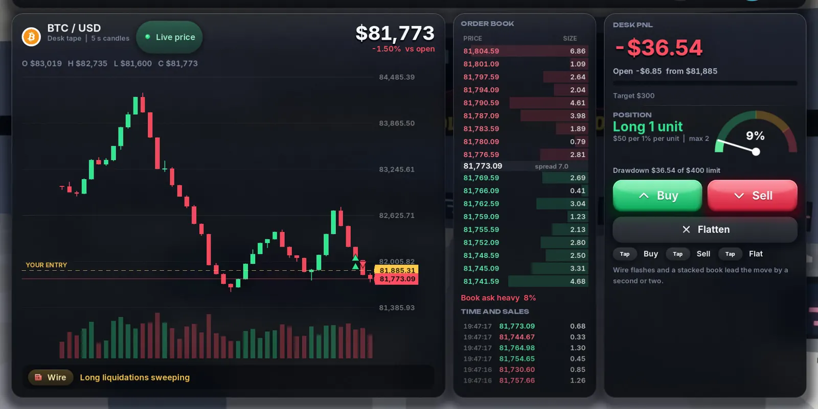Select bid level 81,755.59 in order book
818x409 pixels.
pyautogui.click(x=525, y=229)
